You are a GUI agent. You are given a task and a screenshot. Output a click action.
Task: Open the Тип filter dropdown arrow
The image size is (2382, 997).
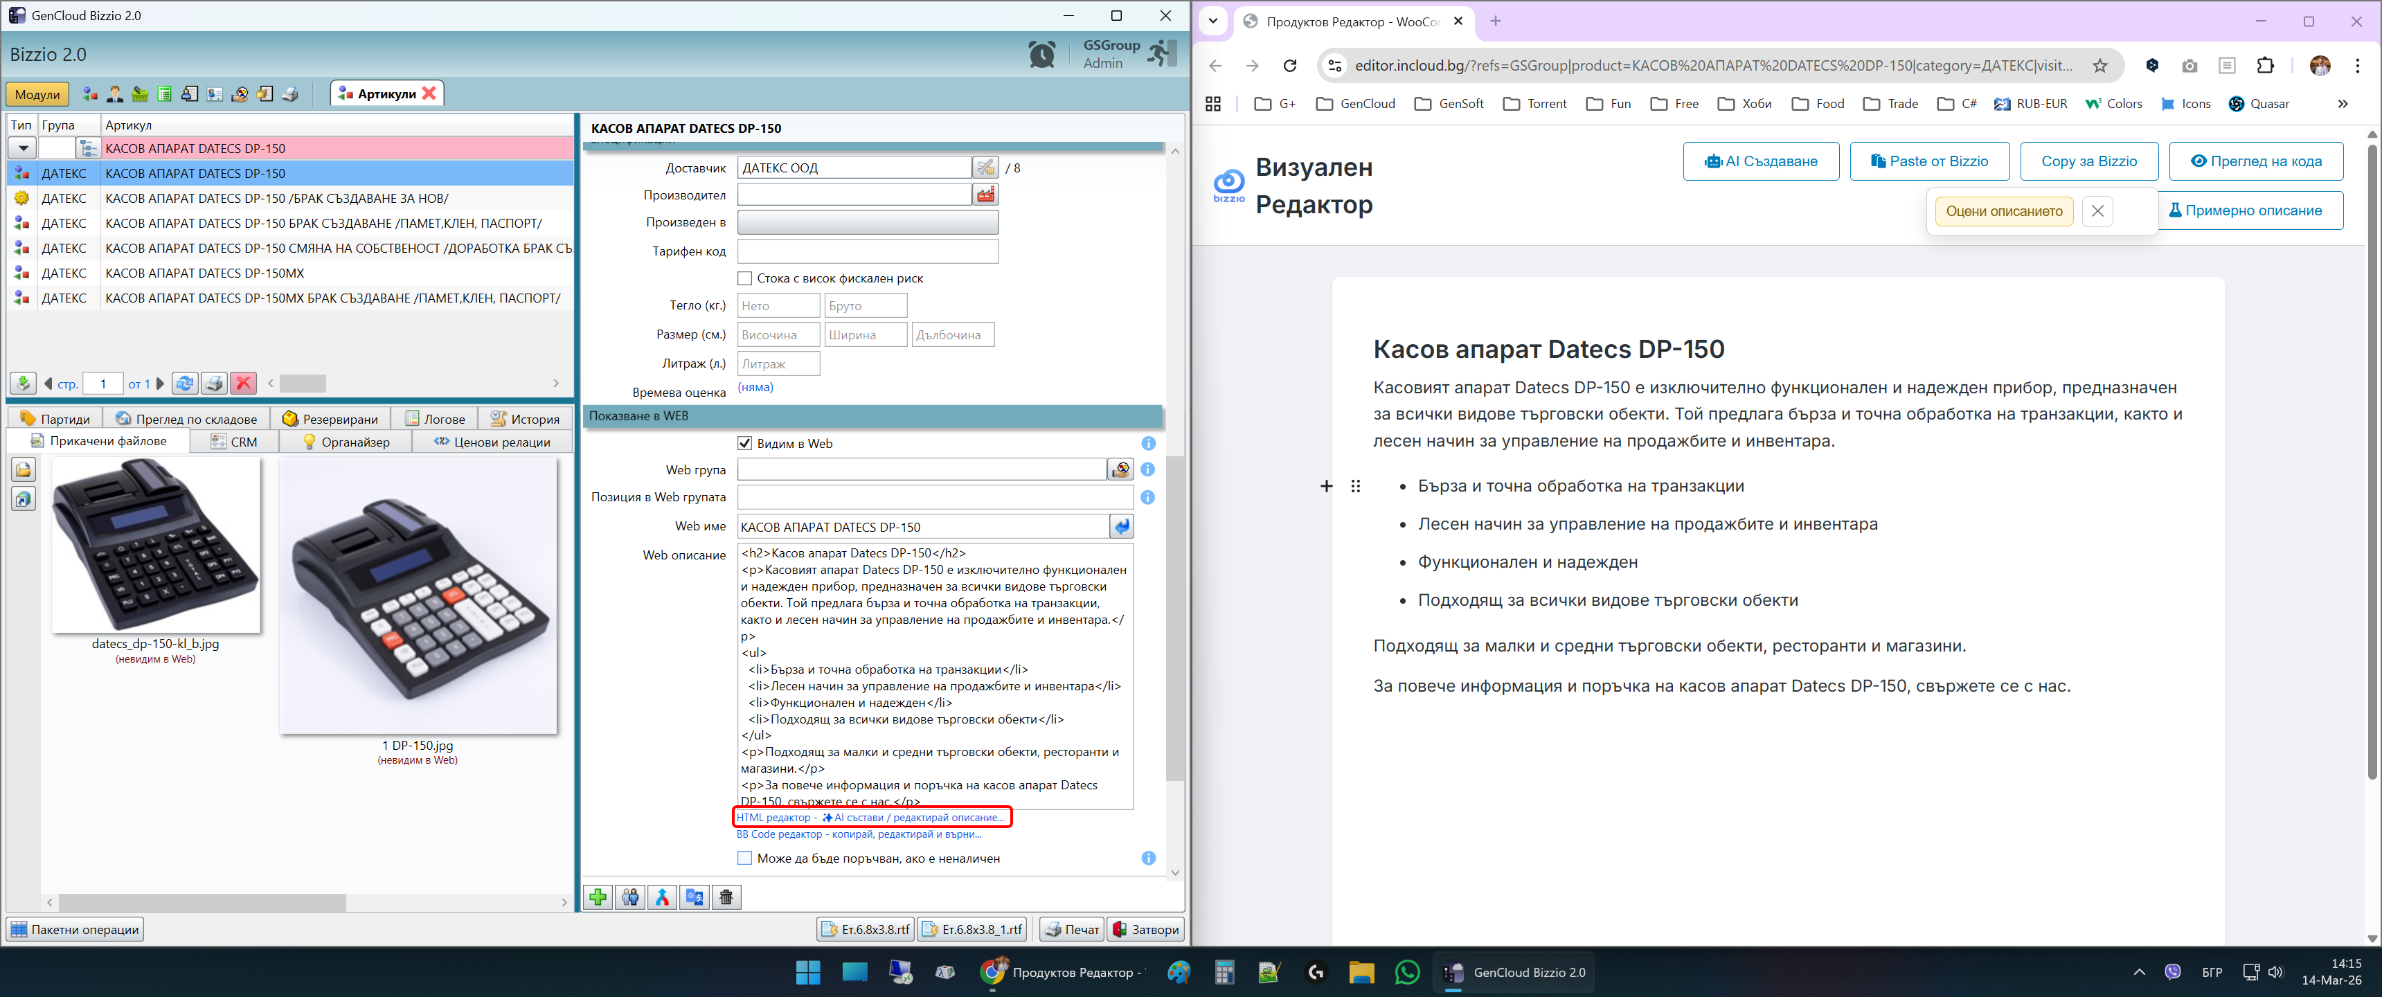point(23,148)
